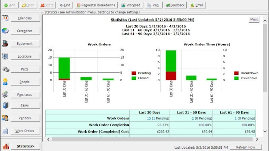This screenshot has height=151, width=269.
Task: Click the Calendars icon in the sidebar
Action: 5,18
